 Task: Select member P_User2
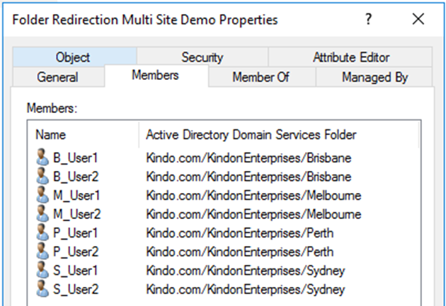click(76, 252)
